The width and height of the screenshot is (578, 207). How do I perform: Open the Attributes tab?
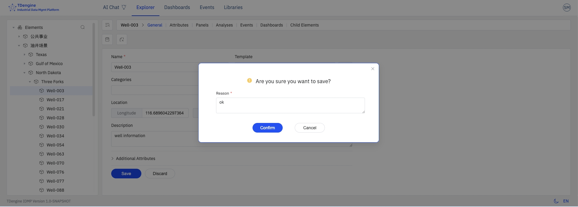click(179, 25)
